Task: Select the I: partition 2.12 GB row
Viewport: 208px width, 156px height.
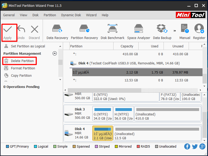Action: coord(137,73)
